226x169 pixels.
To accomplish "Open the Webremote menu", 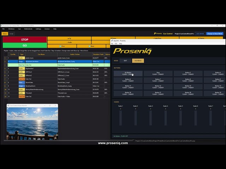I will tap(28, 29).
